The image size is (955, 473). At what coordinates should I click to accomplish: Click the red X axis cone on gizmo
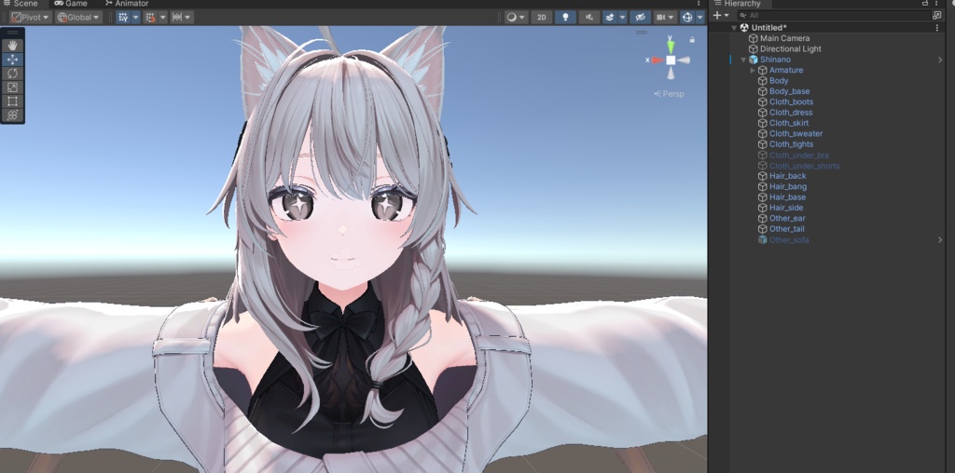pos(657,61)
